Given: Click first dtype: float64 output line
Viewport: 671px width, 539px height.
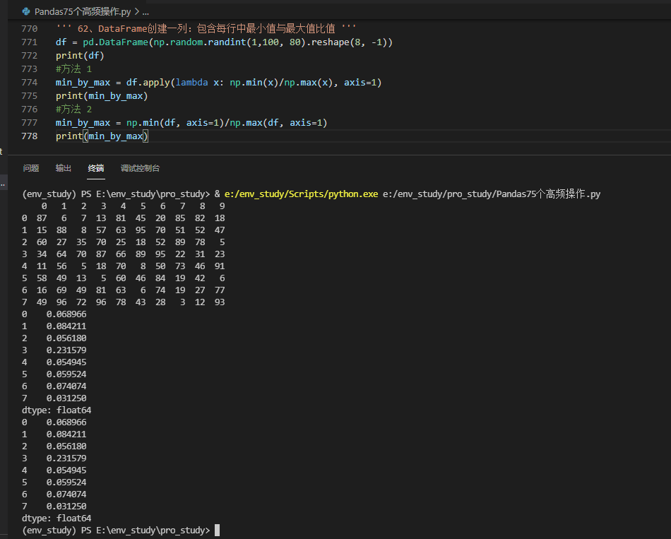Looking at the screenshot, I should pos(57,410).
